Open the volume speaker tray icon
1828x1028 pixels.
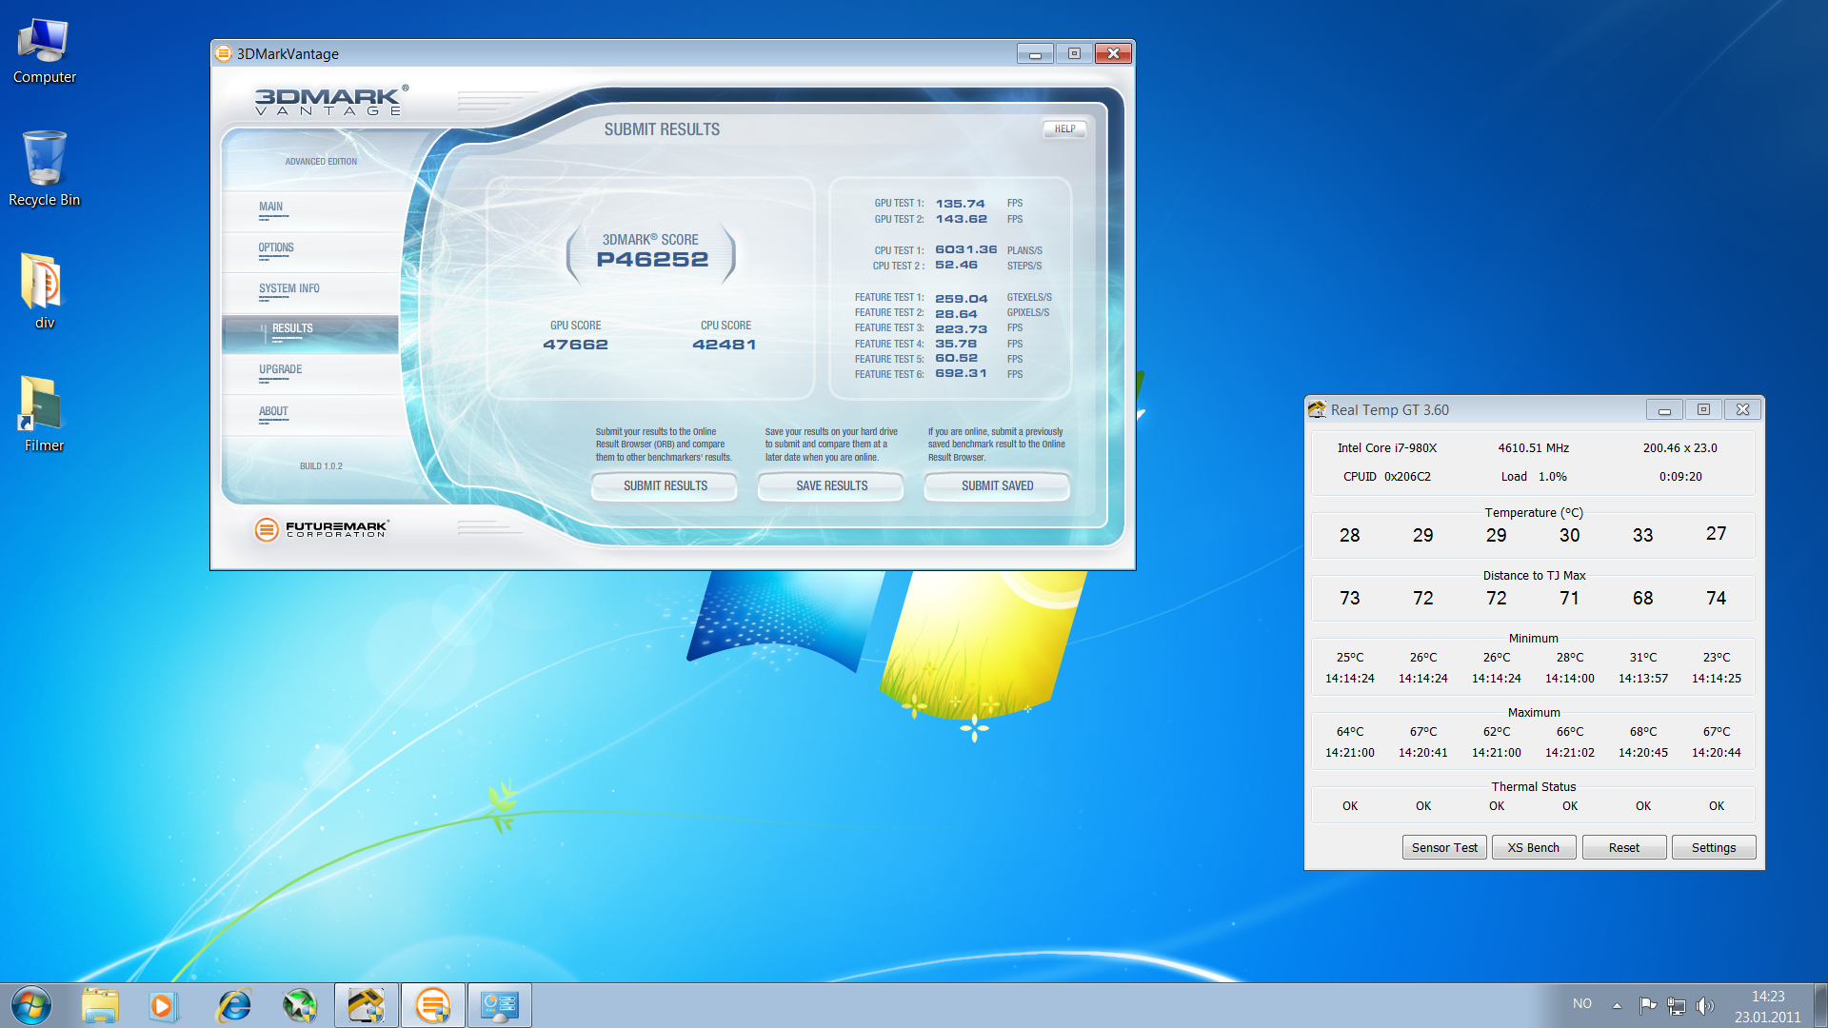(x=1705, y=1005)
